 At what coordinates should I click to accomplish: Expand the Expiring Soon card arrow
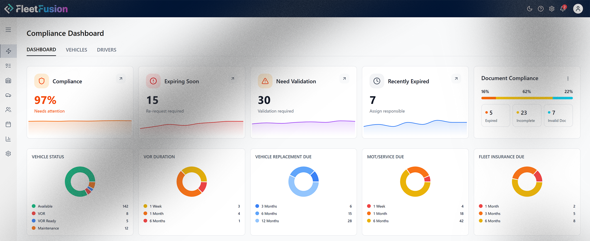(233, 78)
